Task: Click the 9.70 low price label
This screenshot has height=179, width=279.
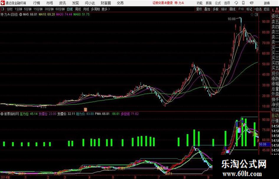Action: pyautogui.click(x=43, y=107)
